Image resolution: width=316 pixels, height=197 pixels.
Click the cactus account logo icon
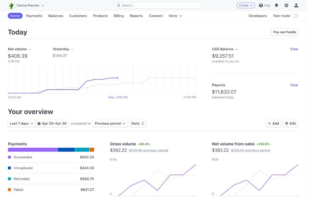(12, 5)
